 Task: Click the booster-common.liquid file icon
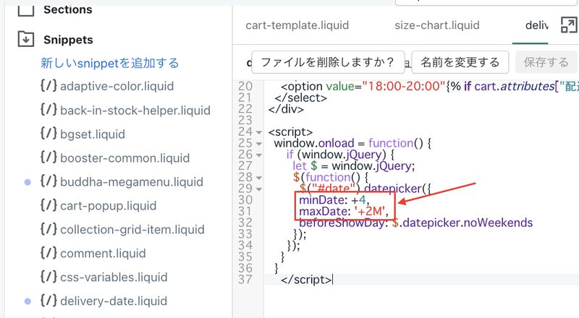click(x=48, y=157)
